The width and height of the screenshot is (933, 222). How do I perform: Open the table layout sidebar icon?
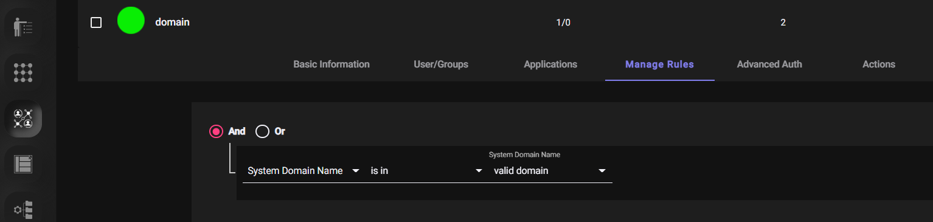pyautogui.click(x=23, y=164)
